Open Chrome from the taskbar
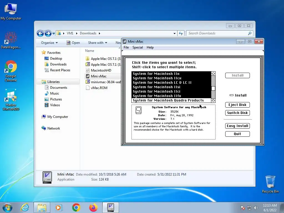The image size is (284, 213). coord(76,207)
